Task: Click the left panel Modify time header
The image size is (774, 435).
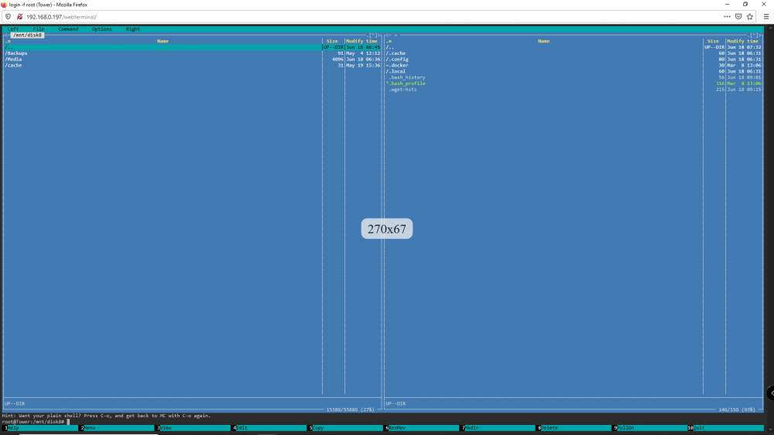Action: [361, 42]
